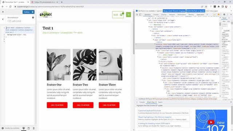The height and width of the screenshot is (131, 233).
Task: Collapse the div class="ast-container" node
Action: point(150,31)
